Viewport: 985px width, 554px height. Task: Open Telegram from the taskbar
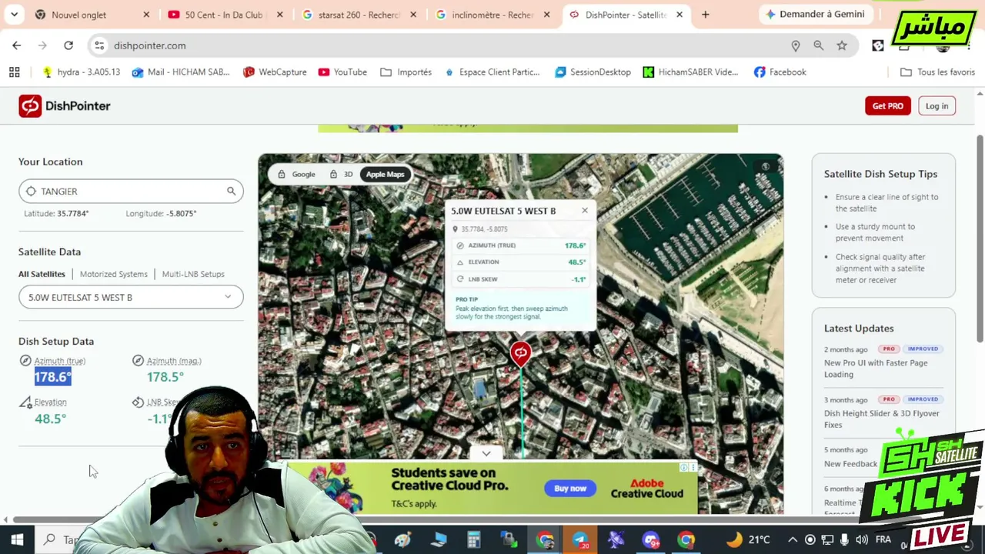click(x=580, y=539)
